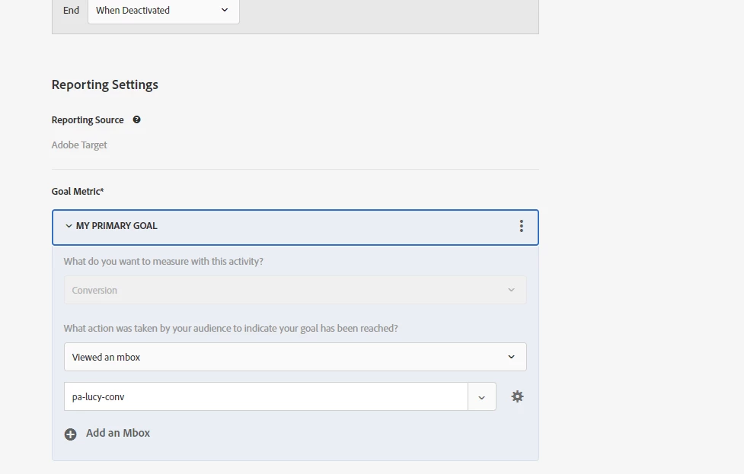This screenshot has height=474, width=744.
Task: Click the Adobe Target reporting source text
Action: [79, 145]
